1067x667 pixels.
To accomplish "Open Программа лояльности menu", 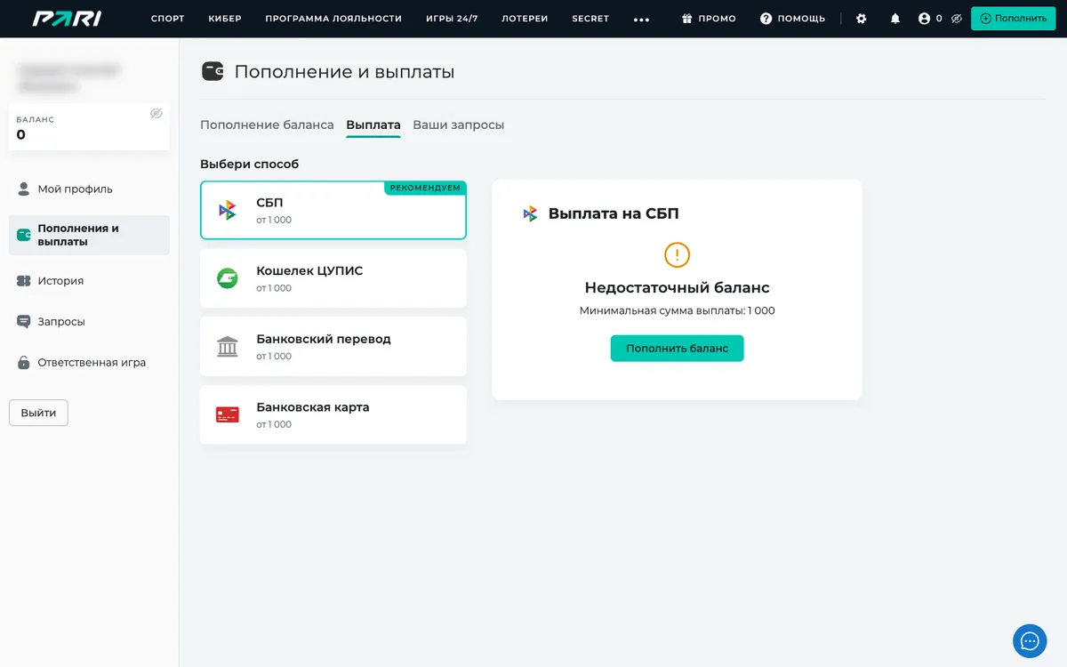I will pos(333,19).
